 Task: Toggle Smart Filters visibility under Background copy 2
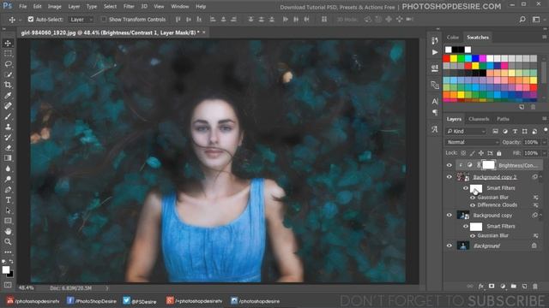[x=466, y=188]
